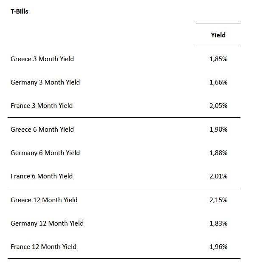Click the 2,05% yield value
The width and height of the screenshot is (263, 277).
218,106
